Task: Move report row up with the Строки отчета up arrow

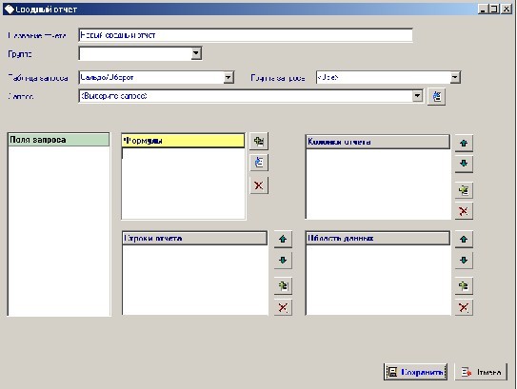Action: [x=283, y=239]
